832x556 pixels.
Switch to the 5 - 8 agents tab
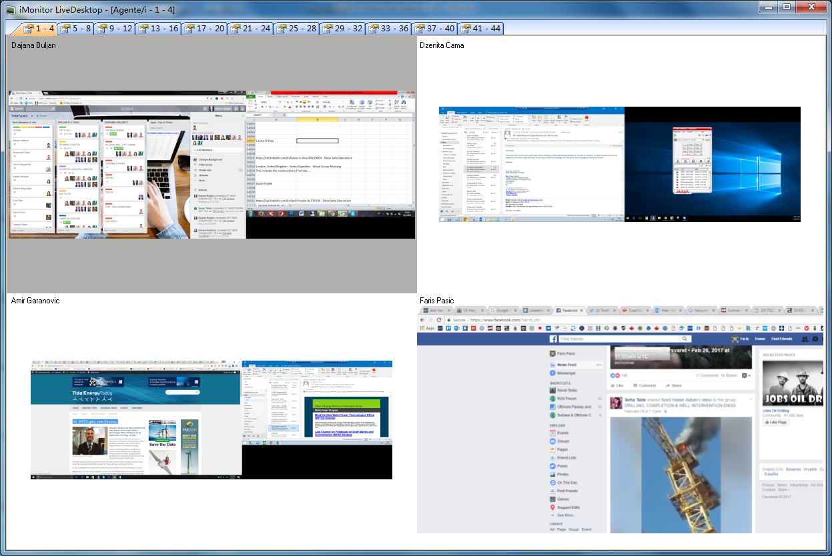pos(74,29)
